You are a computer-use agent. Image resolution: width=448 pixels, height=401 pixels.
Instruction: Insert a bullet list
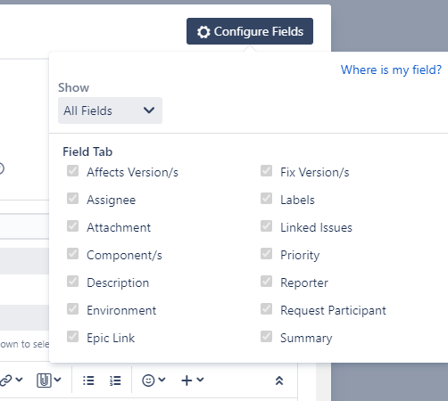tap(88, 381)
